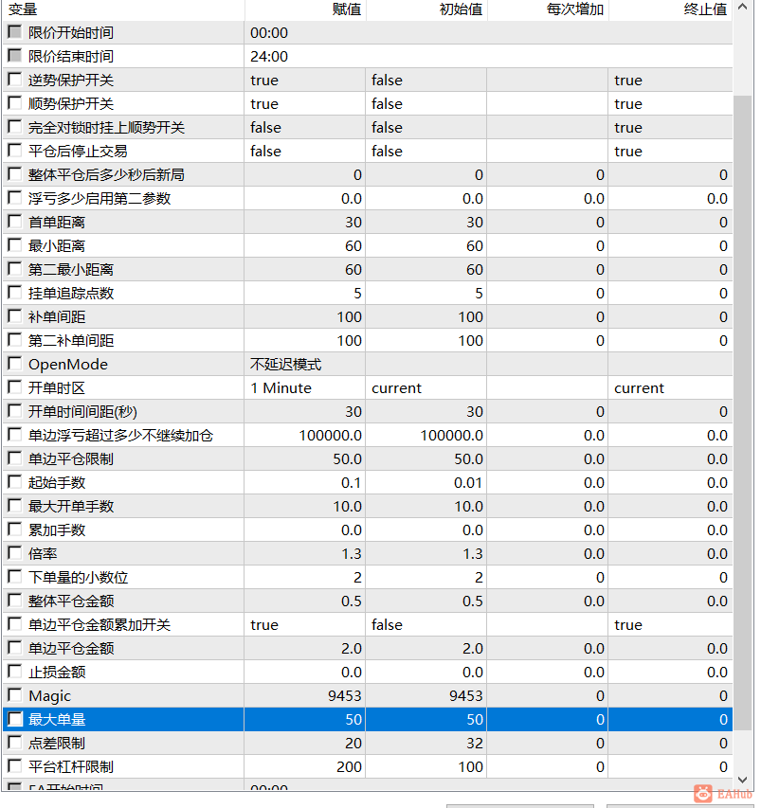This screenshot has width=761, height=808.
Task: Edit 起始手数 initial value 0.01
Action: click(x=426, y=483)
